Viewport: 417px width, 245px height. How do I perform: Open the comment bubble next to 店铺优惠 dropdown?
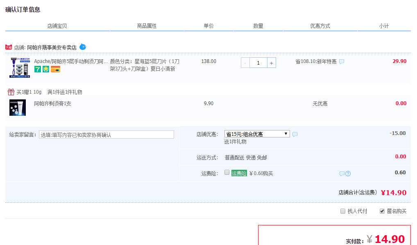[295, 134]
